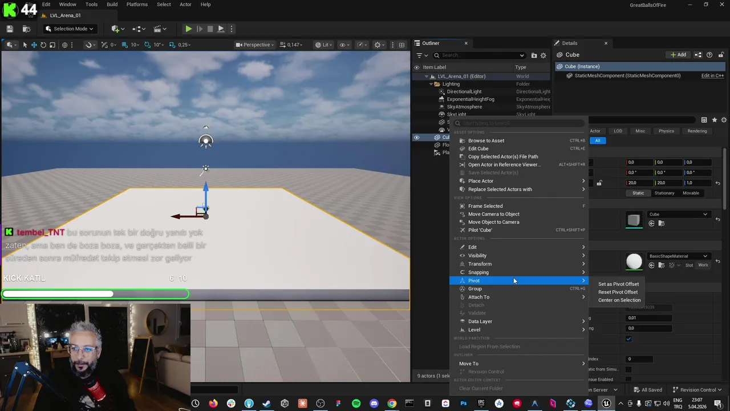The image size is (730, 411).
Task: Save the current level with the disk icon
Action: 10,29
